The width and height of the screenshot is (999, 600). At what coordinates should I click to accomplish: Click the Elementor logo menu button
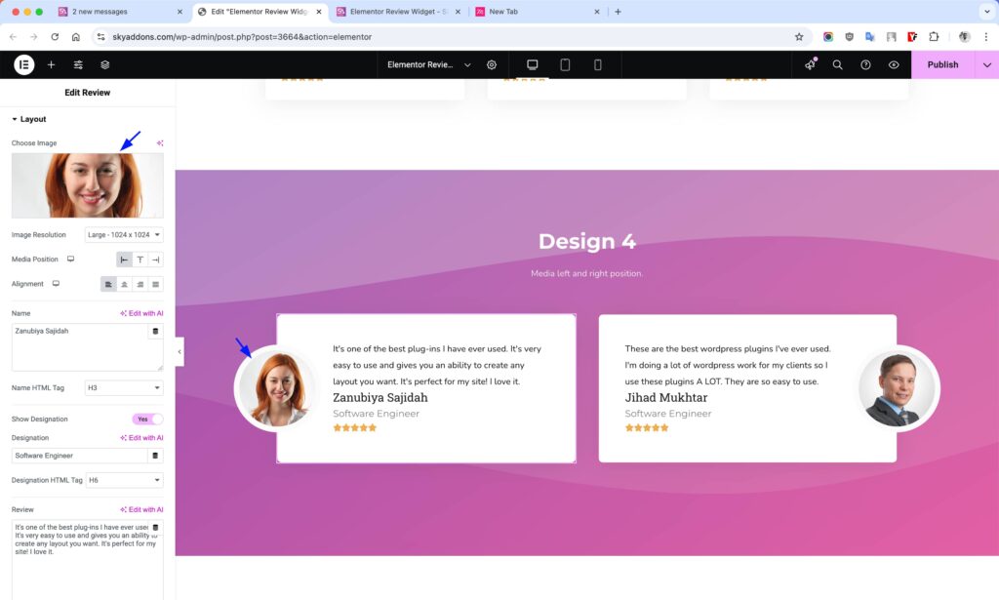[23, 64]
